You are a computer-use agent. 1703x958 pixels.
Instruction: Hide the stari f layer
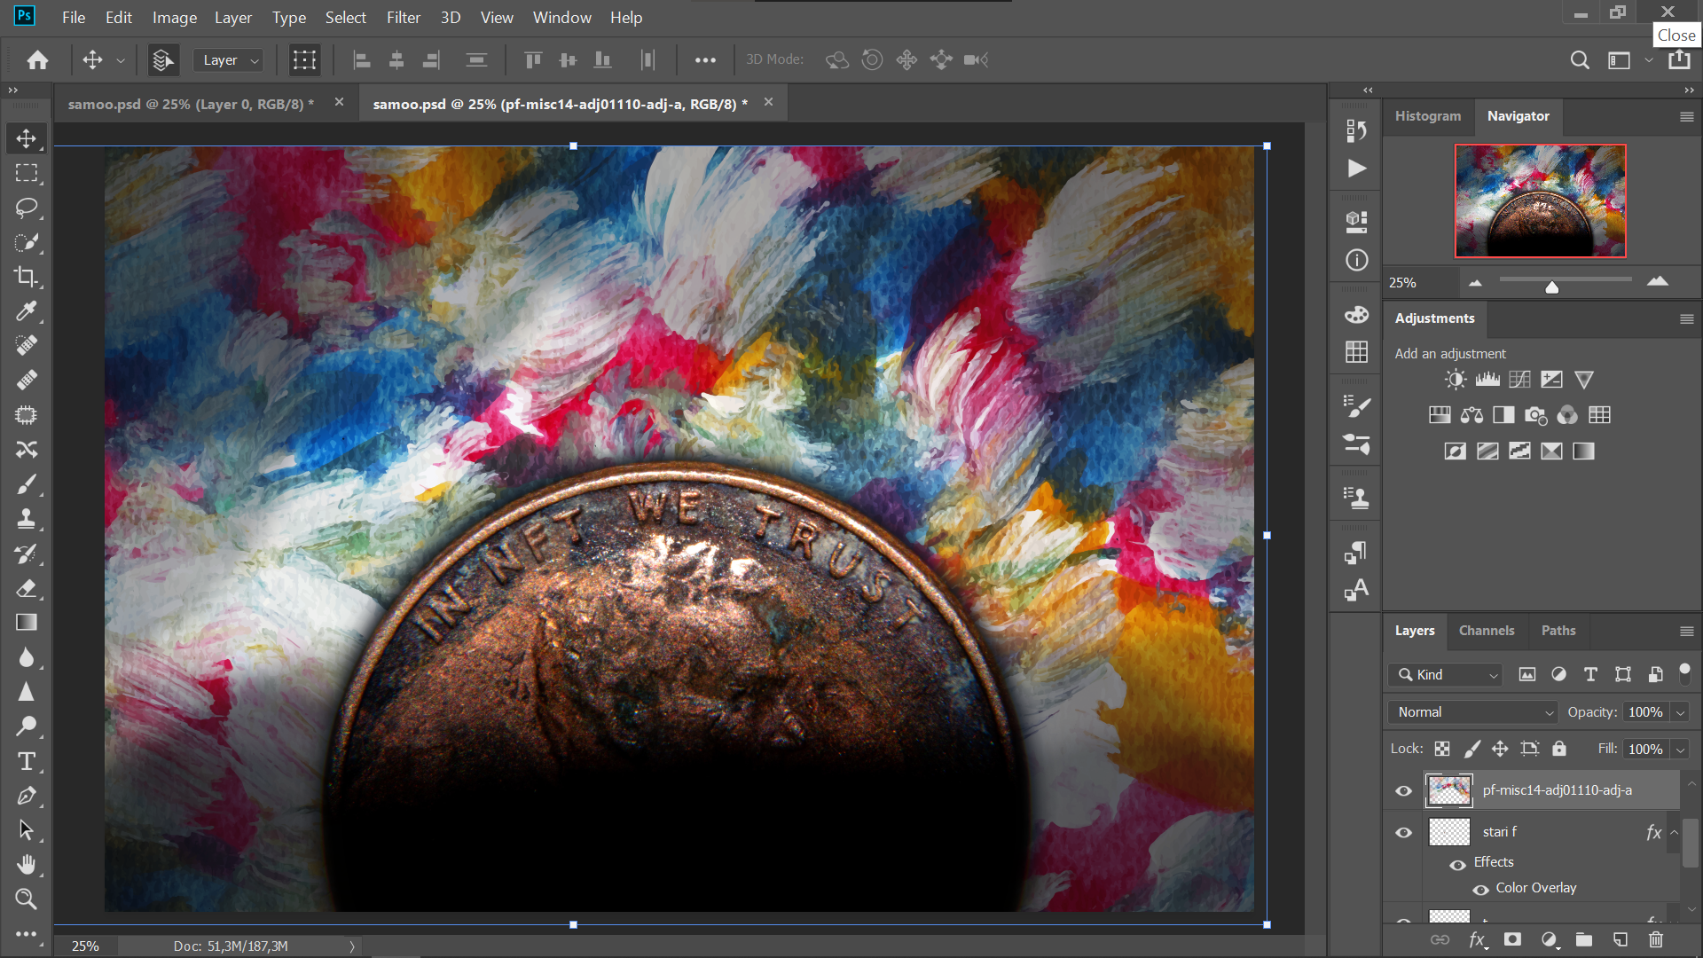click(x=1403, y=832)
